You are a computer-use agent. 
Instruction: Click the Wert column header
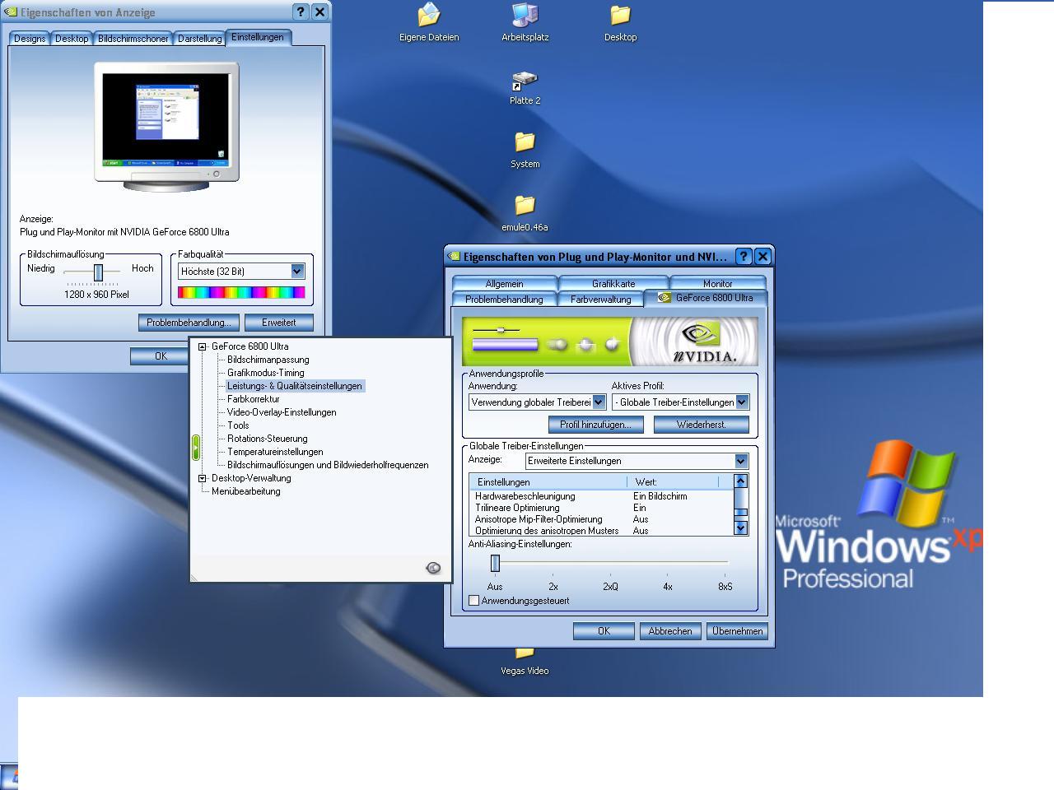click(673, 482)
